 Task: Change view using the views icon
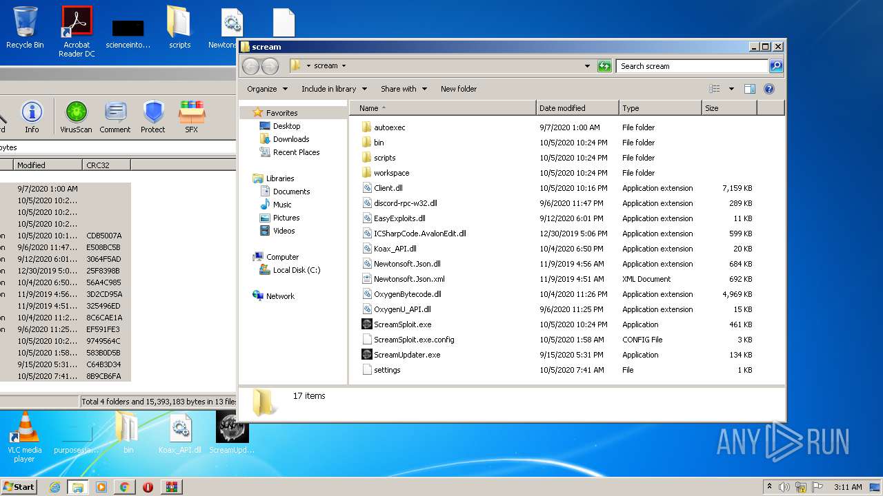715,89
